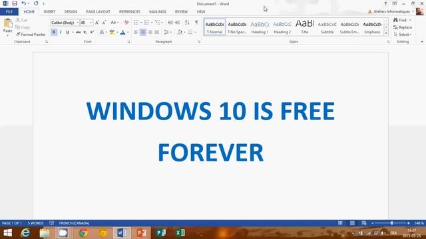426x239 pixels.
Task: Open the Change Case Aa dropdown
Action: (114, 23)
